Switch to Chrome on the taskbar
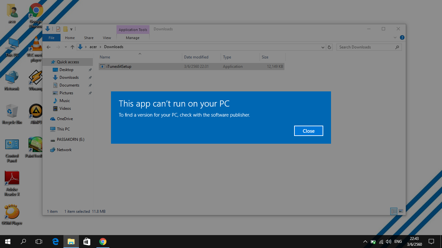The height and width of the screenshot is (248, 442). pos(103,242)
